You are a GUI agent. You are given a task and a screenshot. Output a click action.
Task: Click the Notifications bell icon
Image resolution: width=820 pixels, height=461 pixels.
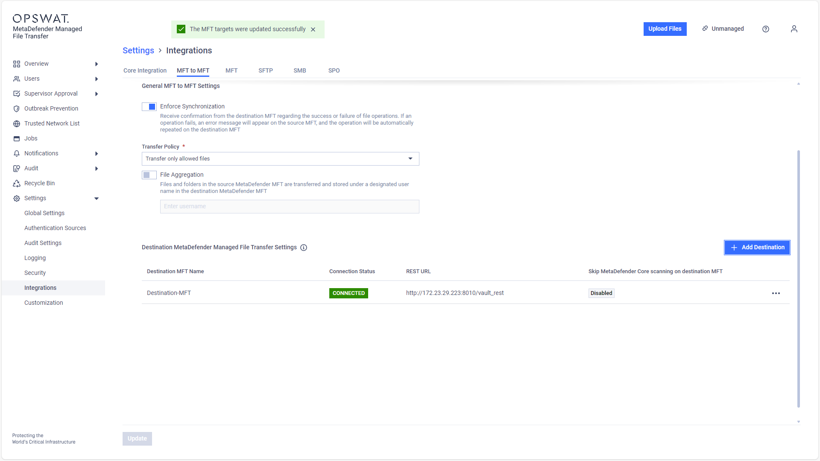point(17,154)
